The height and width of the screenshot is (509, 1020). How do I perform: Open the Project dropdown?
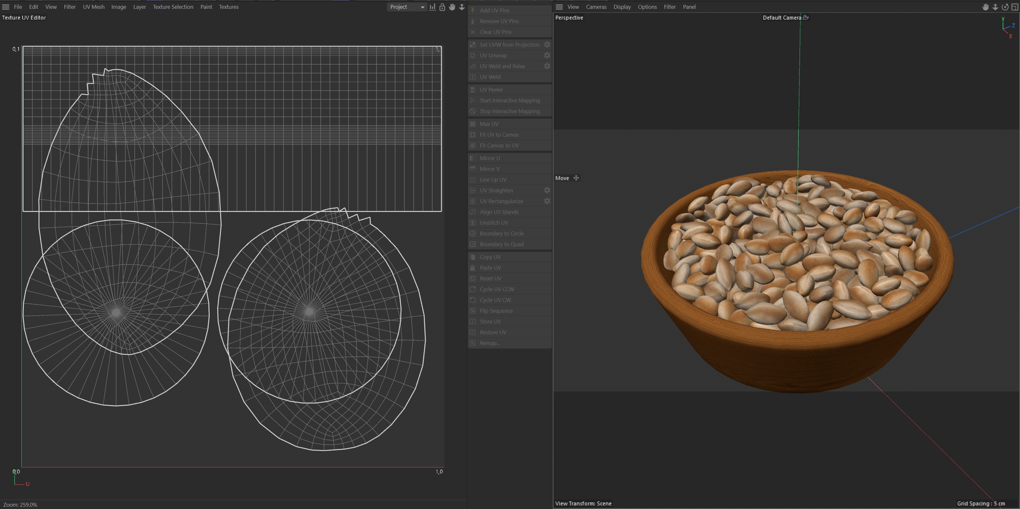[x=407, y=7]
